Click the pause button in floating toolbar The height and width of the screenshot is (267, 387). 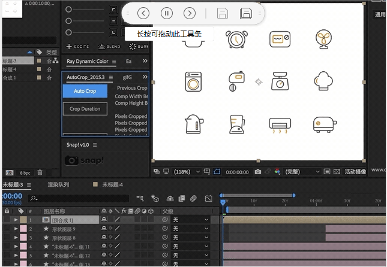coord(167,13)
